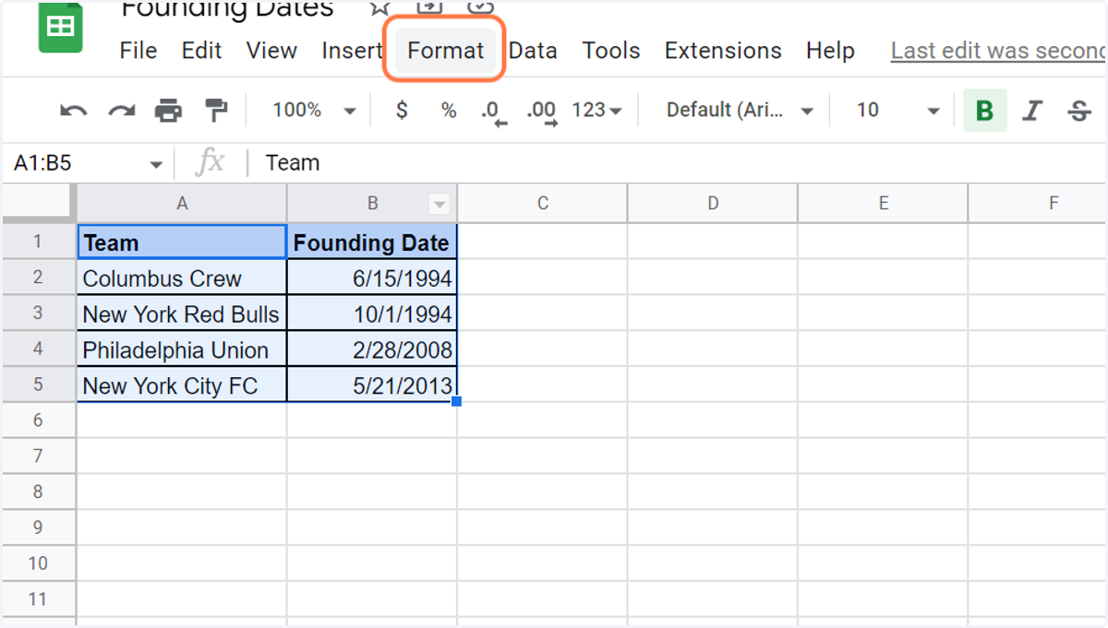Decrease decimal places

click(x=494, y=113)
